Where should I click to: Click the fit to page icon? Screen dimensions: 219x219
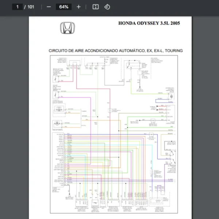pos(95,7)
